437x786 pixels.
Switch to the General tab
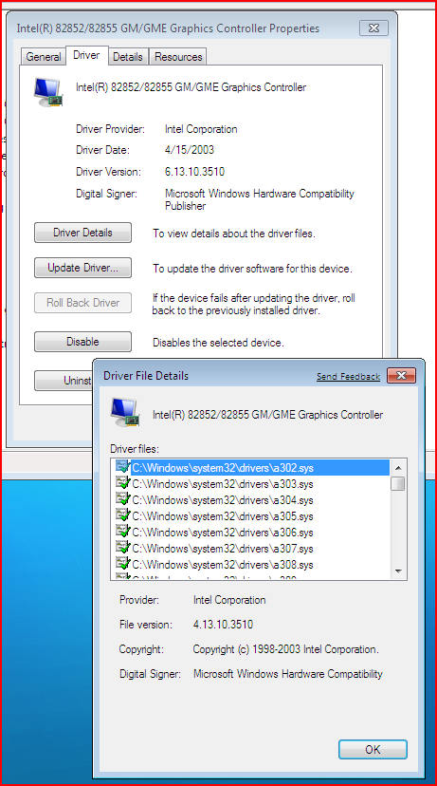[x=44, y=57]
